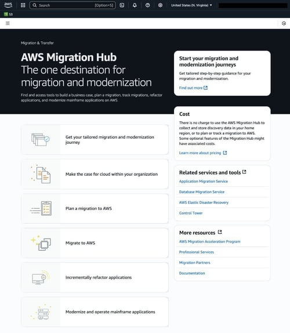The width and height of the screenshot is (290, 333).
Task: Click the mainframe server icon
Action: click(x=41, y=312)
